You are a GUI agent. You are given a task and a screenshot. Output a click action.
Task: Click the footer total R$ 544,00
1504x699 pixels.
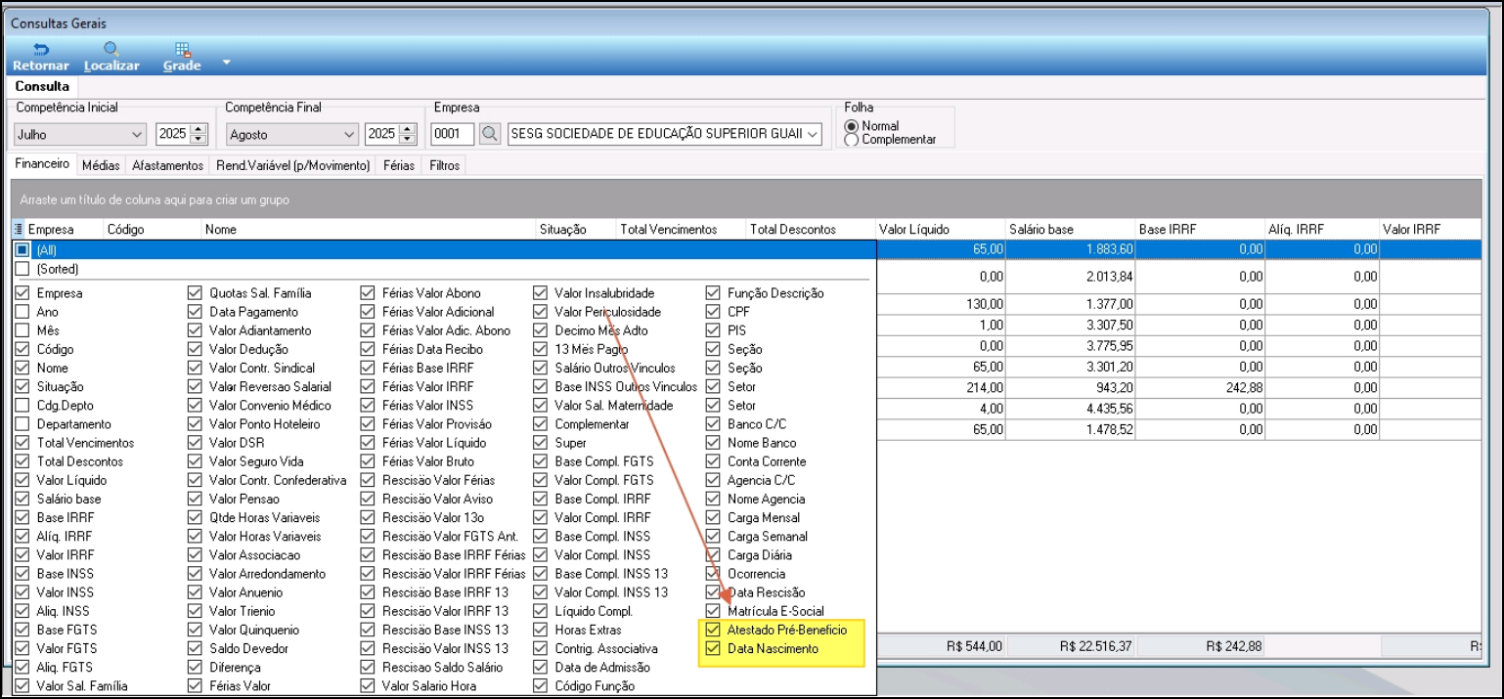tap(940, 646)
